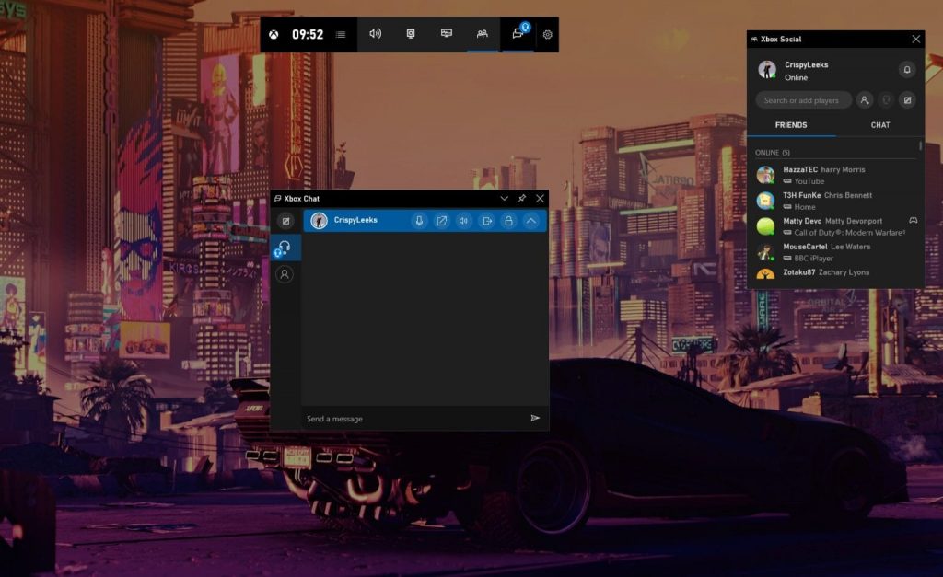Pin the Xbox Chat widget
This screenshot has width=943, height=577.
click(x=522, y=199)
